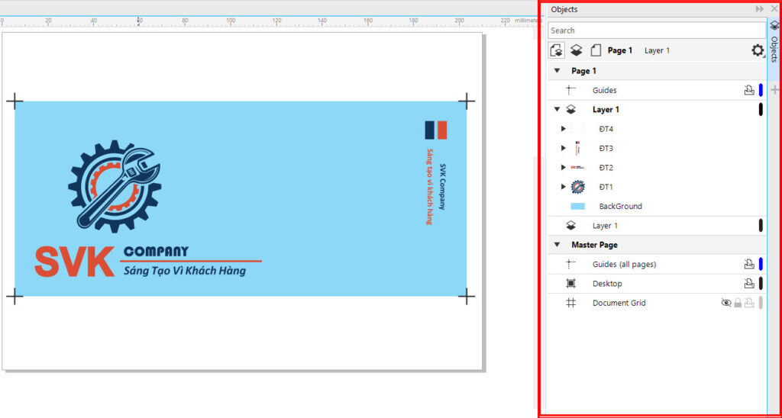
Task: Toggle visibility of Document Grid
Action: (x=726, y=303)
